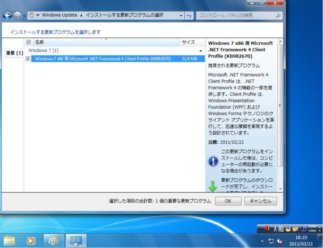This screenshot has height=248, width=323.
Task: Click the details pane vertical scrollbar thumb
Action: [280, 106]
